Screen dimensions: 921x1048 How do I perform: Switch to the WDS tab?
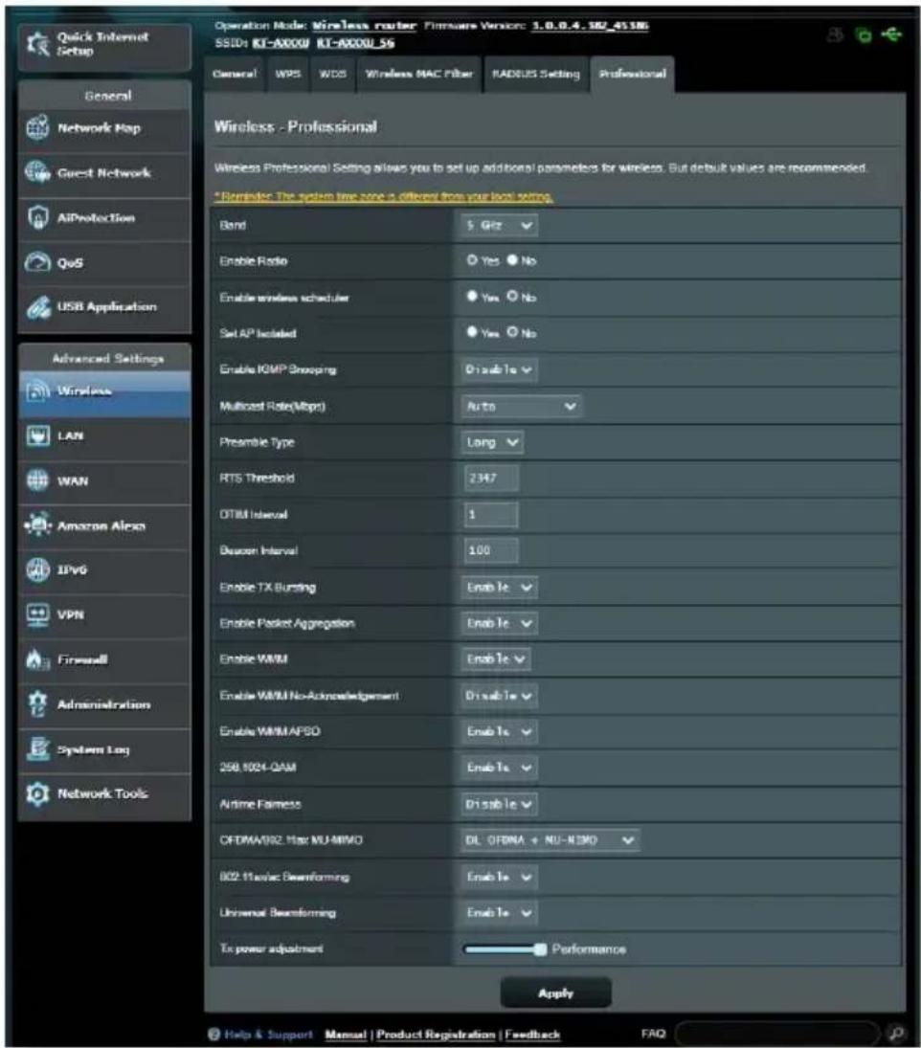tap(332, 75)
